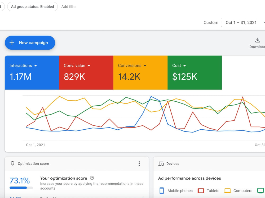Open the Cost metric dropdown arrow
The width and height of the screenshot is (265, 198).
click(x=184, y=66)
